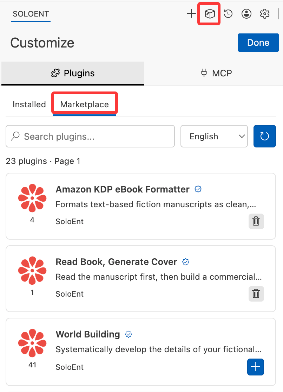The image size is (283, 392).
Task: Delete Read Book, Generate Cover via trash icon
Action: [256, 294]
